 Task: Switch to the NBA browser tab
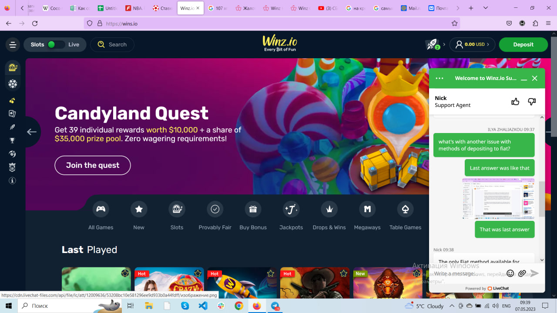coord(135,8)
